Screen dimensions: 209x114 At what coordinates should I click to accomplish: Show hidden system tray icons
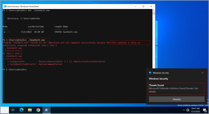(184, 110)
